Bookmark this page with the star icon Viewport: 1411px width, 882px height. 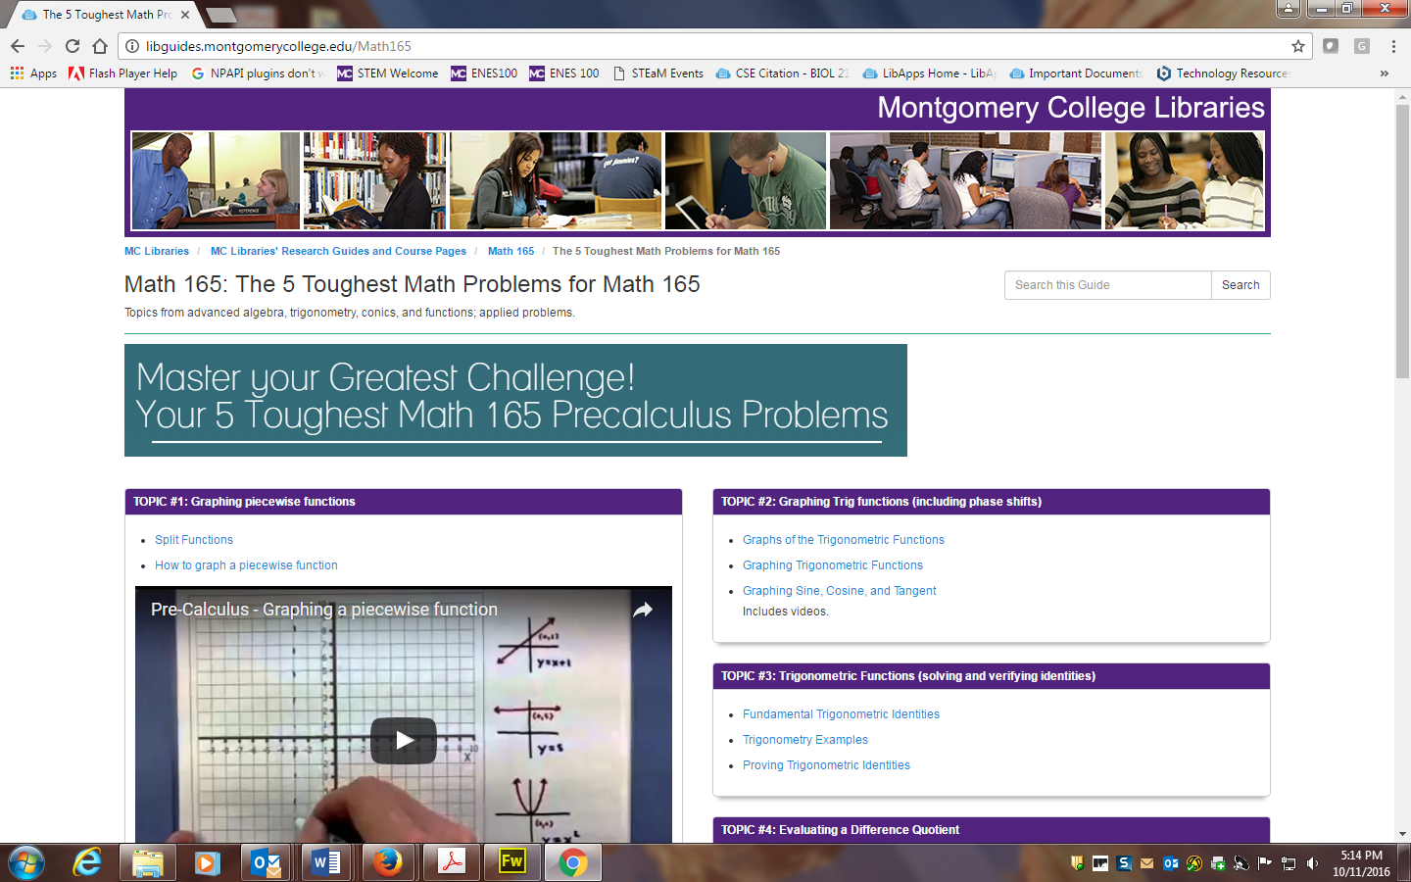(1297, 45)
